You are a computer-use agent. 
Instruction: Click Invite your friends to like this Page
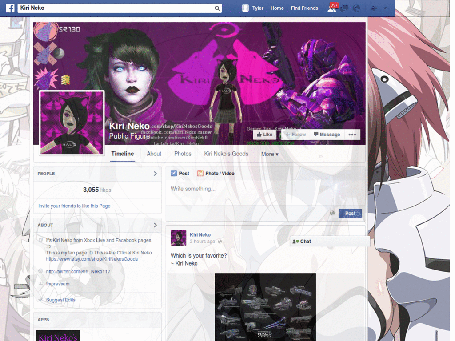click(74, 206)
